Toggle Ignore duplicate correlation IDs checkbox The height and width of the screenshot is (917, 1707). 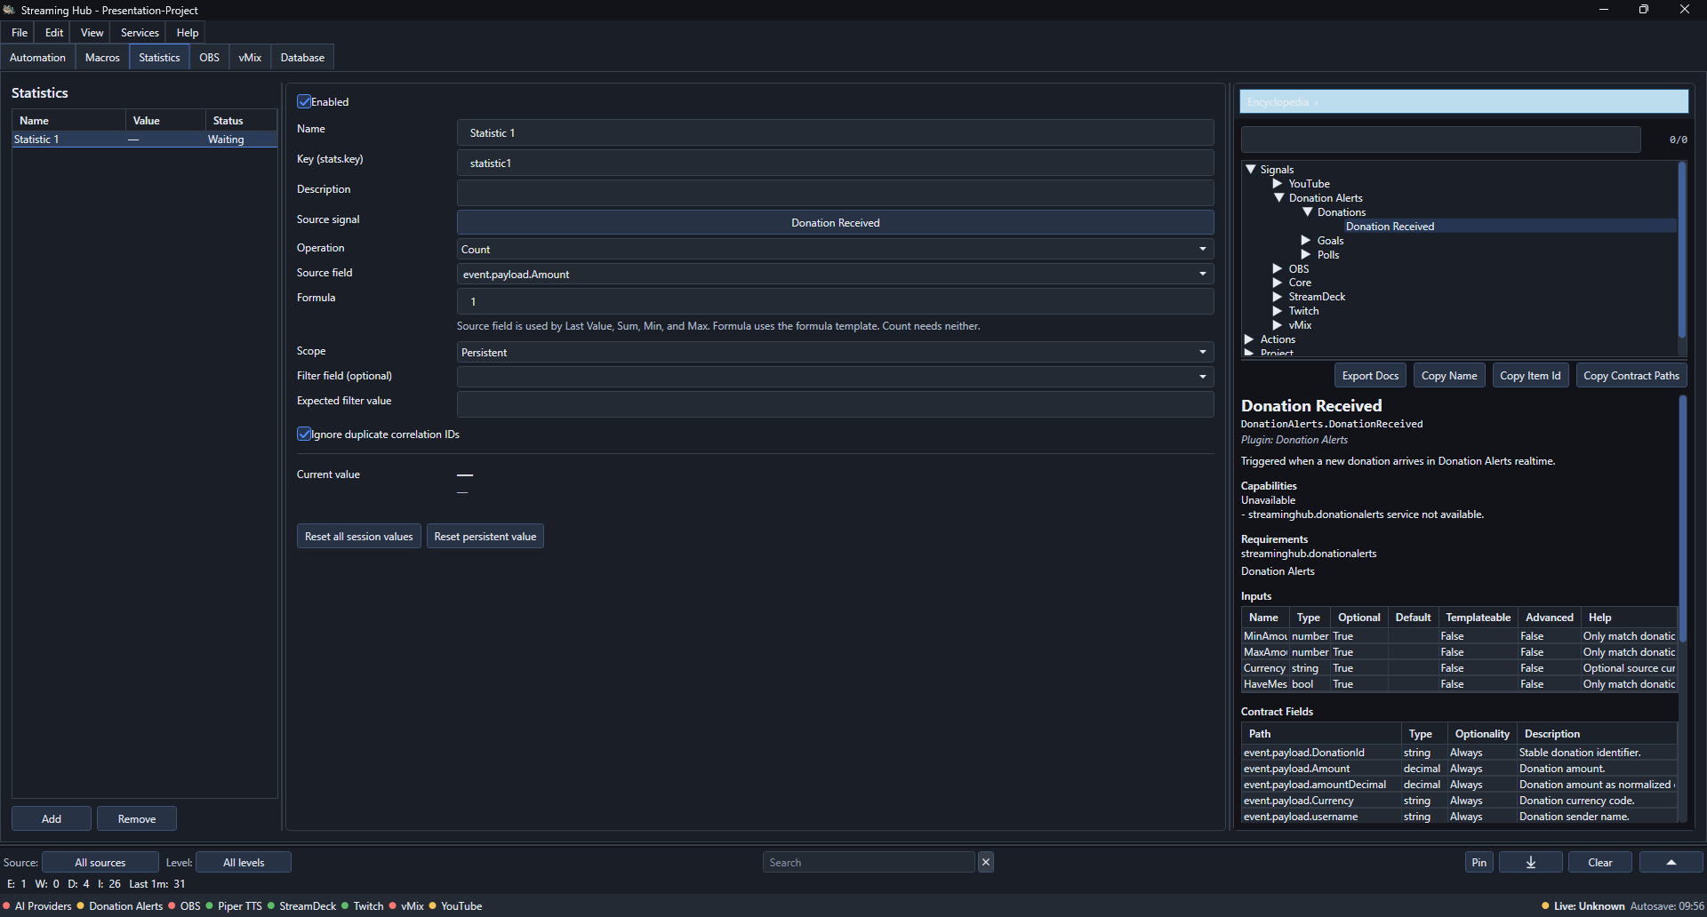(x=304, y=434)
